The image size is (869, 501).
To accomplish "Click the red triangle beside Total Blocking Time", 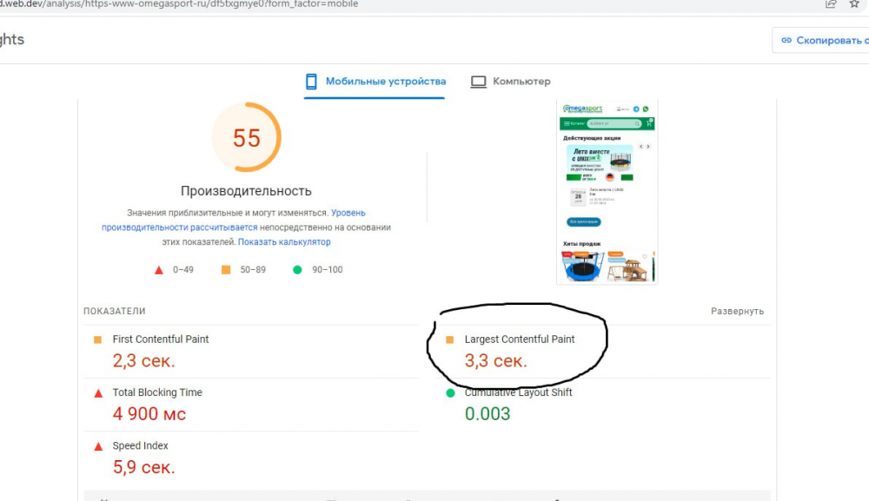I will [98, 393].
